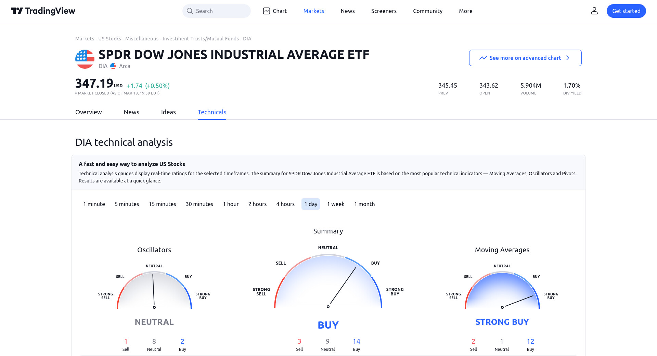The height and width of the screenshot is (356, 657).
Task: Expand the Screeners navigation menu
Action: click(x=384, y=11)
